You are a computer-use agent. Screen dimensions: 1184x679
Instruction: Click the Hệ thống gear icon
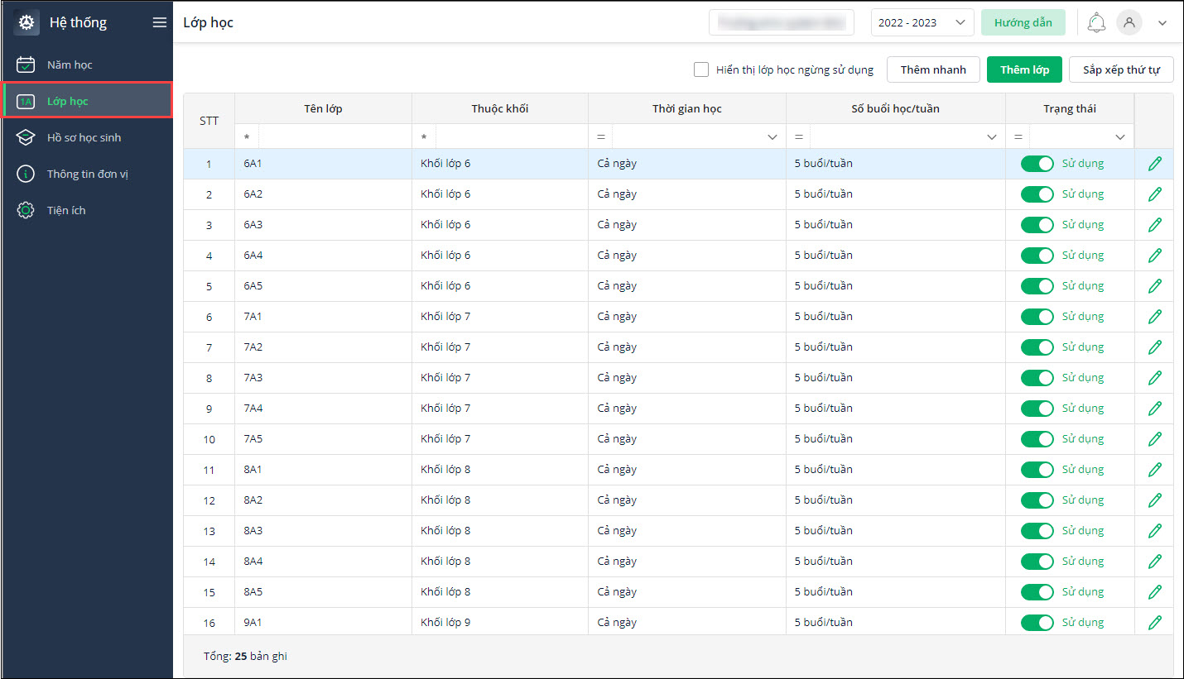(x=26, y=23)
